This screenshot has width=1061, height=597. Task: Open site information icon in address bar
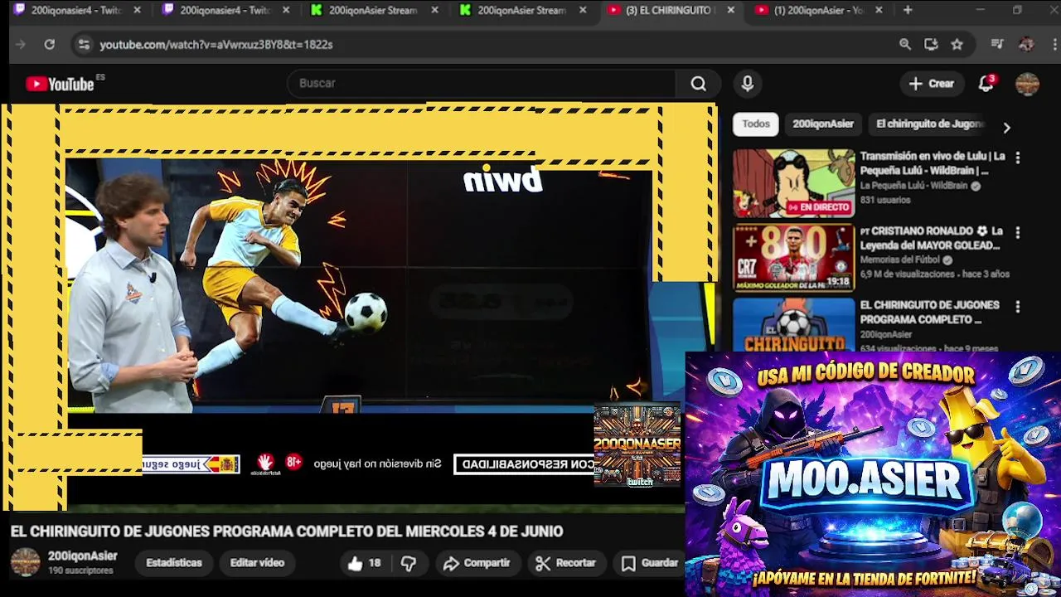[83, 44]
